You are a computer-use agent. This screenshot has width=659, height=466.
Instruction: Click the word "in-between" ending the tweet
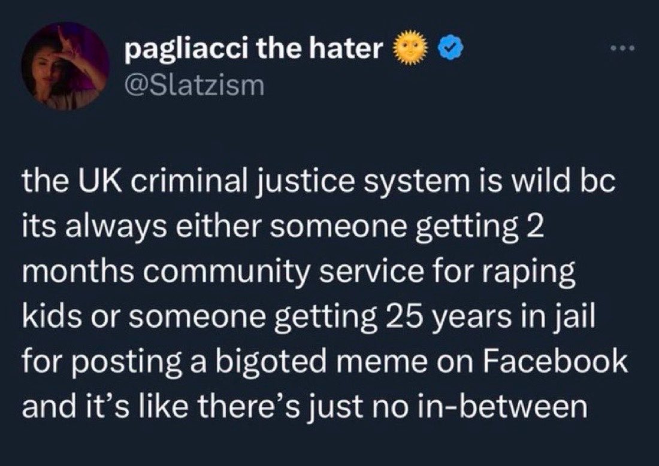501,407
